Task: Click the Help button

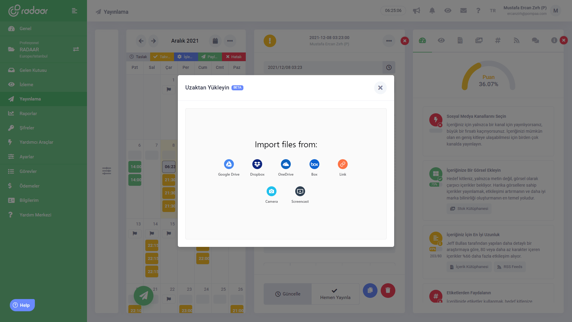Action: (22, 305)
